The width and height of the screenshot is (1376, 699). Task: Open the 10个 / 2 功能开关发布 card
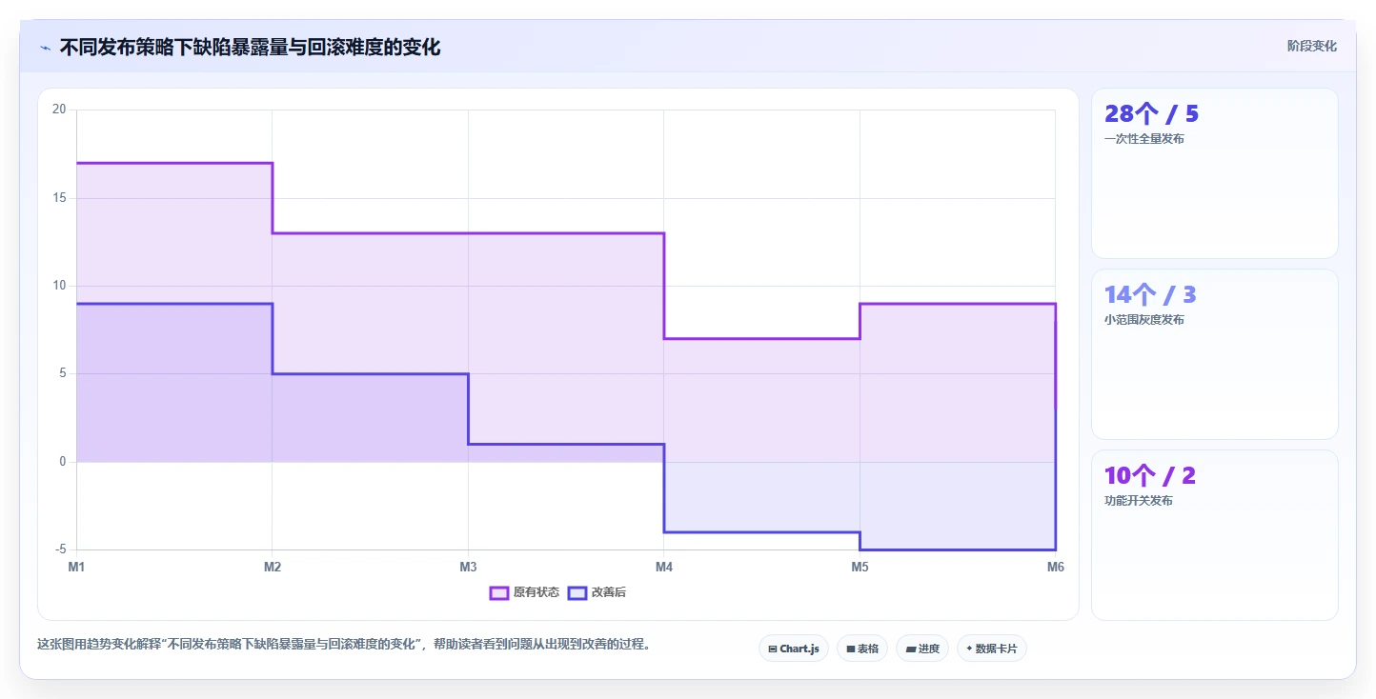click(x=1215, y=535)
